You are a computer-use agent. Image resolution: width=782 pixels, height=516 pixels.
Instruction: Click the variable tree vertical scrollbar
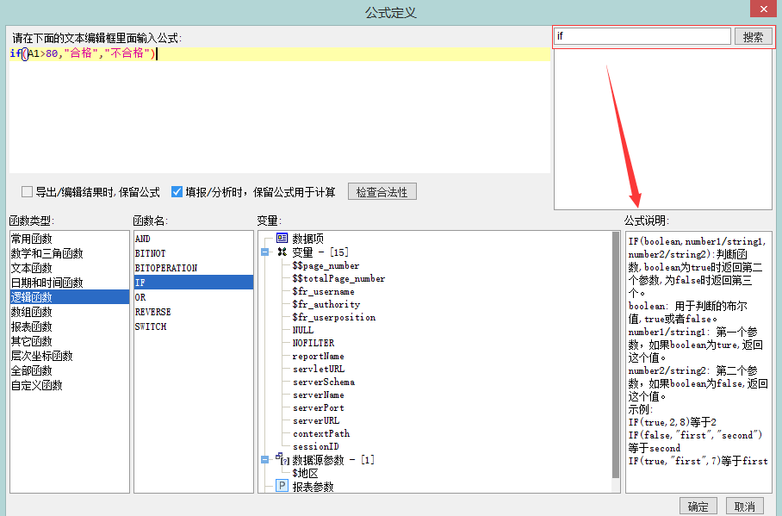tap(616, 355)
